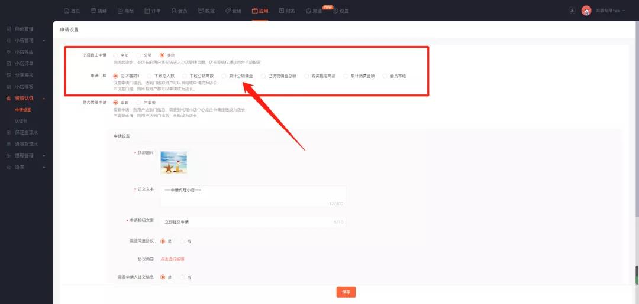Click into the 正文文本 textarea
This screenshot has width=639, height=304.
[x=253, y=197]
